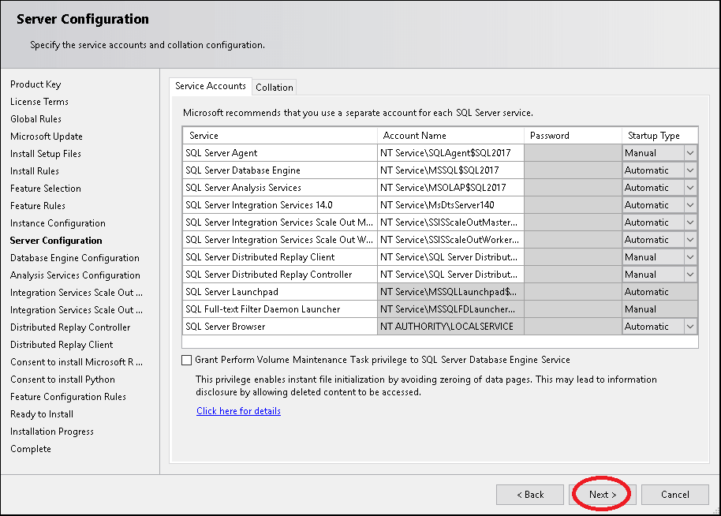Viewport: 721px width, 516px height.
Task: Click the SQL Server Agent password field
Action: pyautogui.click(x=573, y=153)
